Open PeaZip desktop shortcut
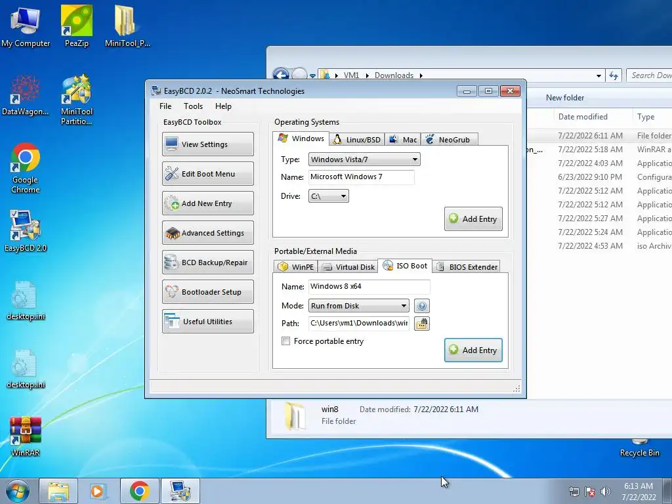Screen dimensions: 672x504 77,26
